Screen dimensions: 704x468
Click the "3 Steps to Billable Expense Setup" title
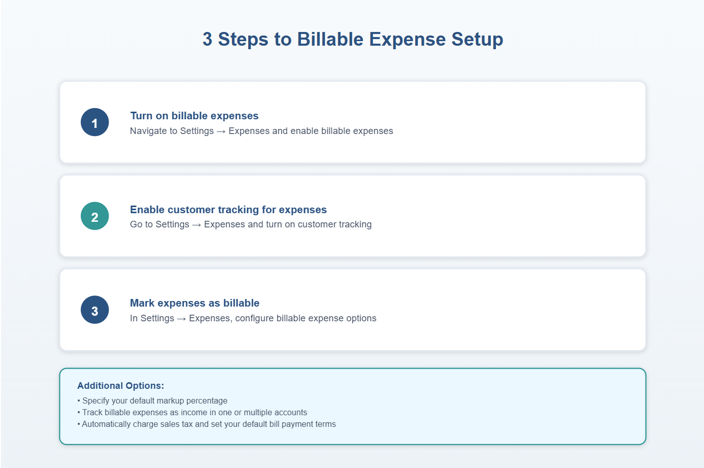pyautogui.click(x=353, y=39)
